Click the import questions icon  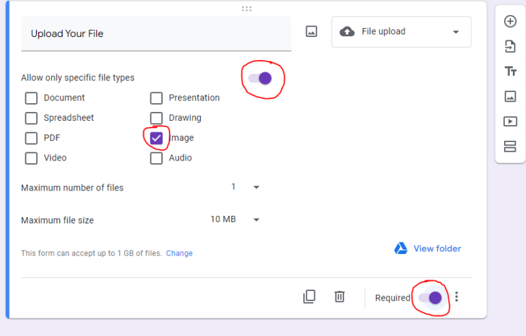(x=510, y=46)
